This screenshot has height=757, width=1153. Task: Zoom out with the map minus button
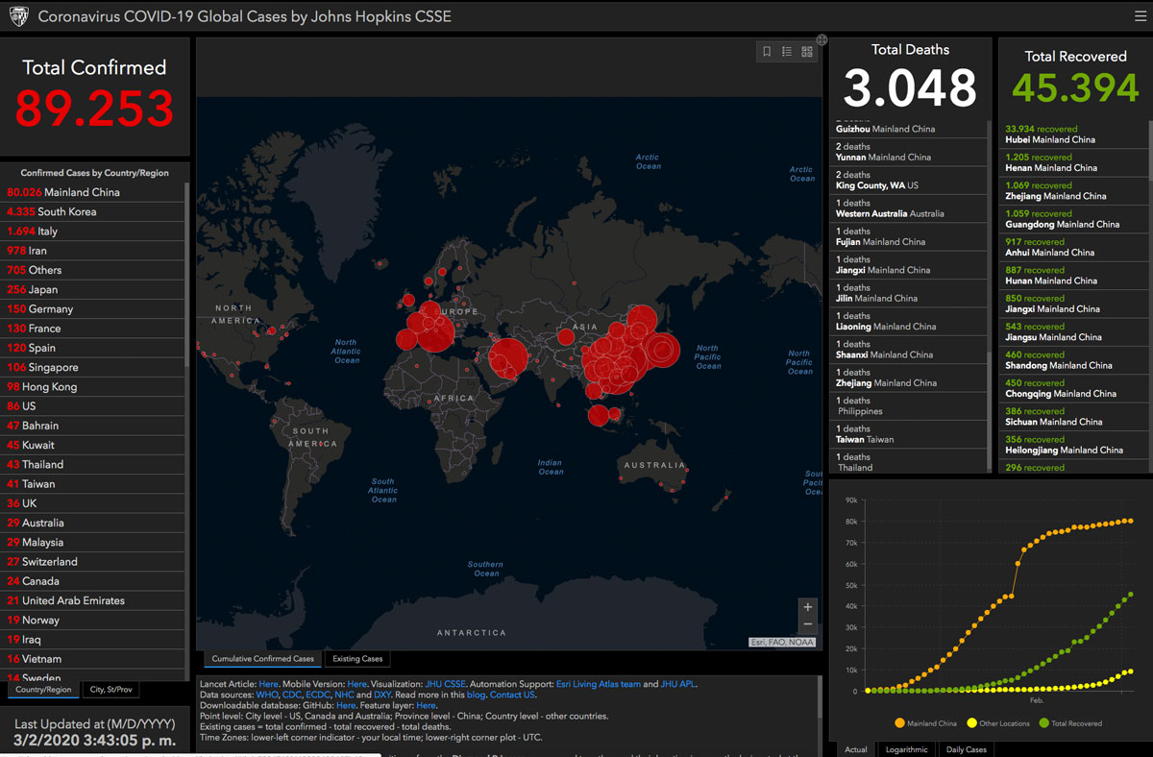pos(808,624)
